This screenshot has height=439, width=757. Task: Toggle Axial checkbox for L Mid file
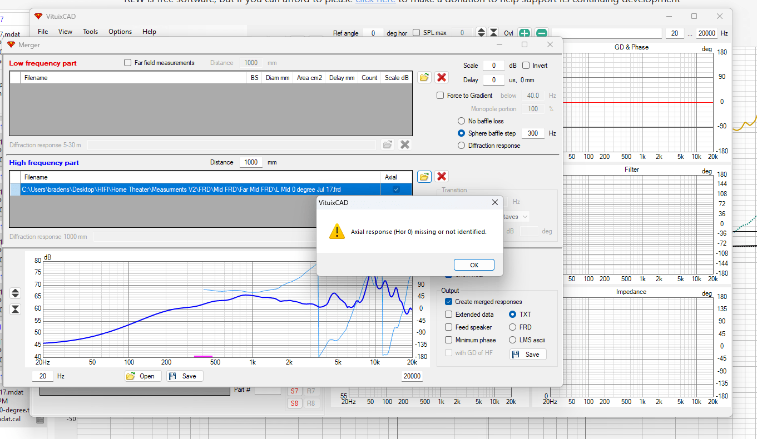click(x=396, y=189)
